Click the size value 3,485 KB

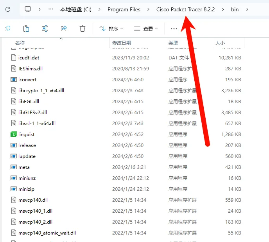pyautogui.click(x=231, y=112)
